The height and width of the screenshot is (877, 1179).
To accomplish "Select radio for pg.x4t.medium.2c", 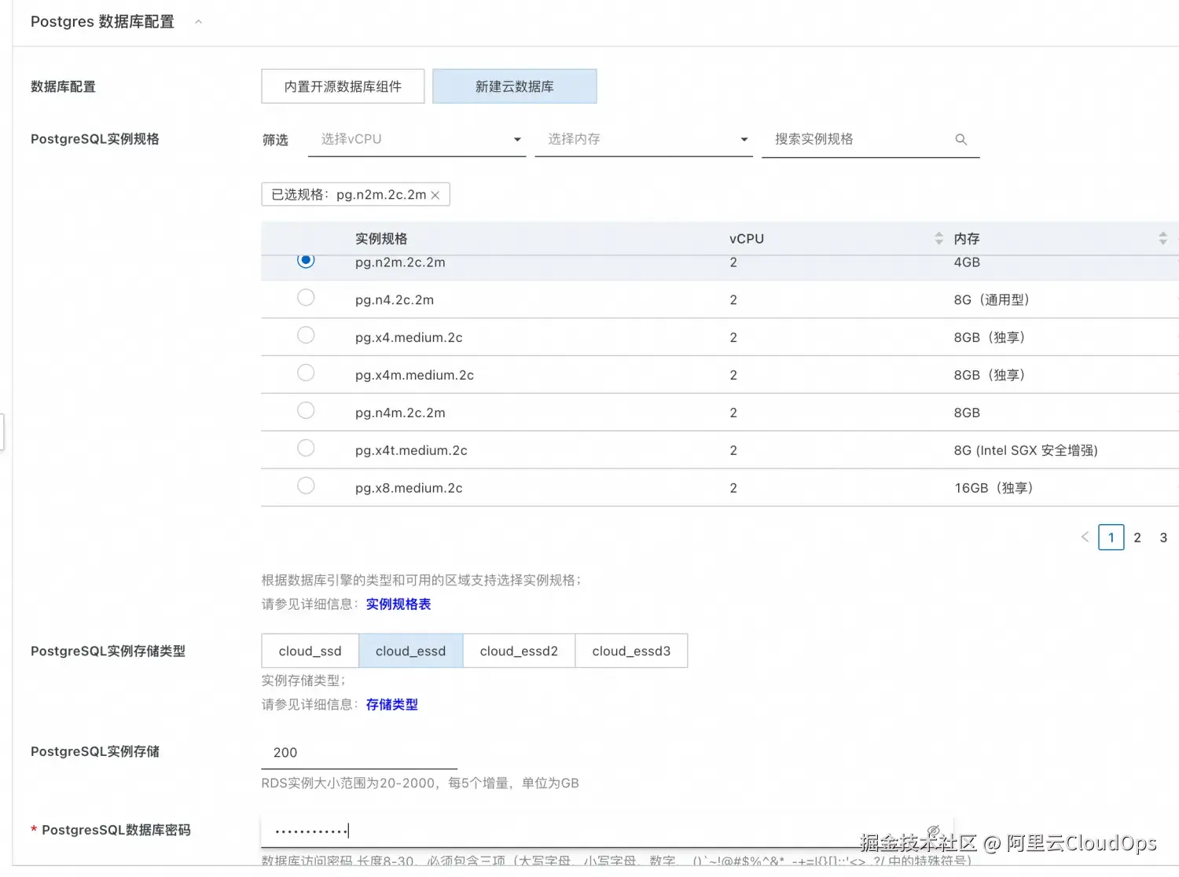I will pos(306,449).
